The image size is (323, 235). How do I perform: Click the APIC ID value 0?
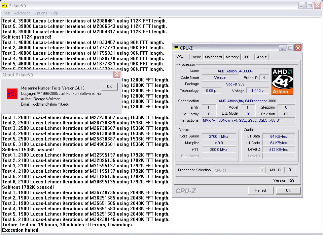tap(290, 170)
